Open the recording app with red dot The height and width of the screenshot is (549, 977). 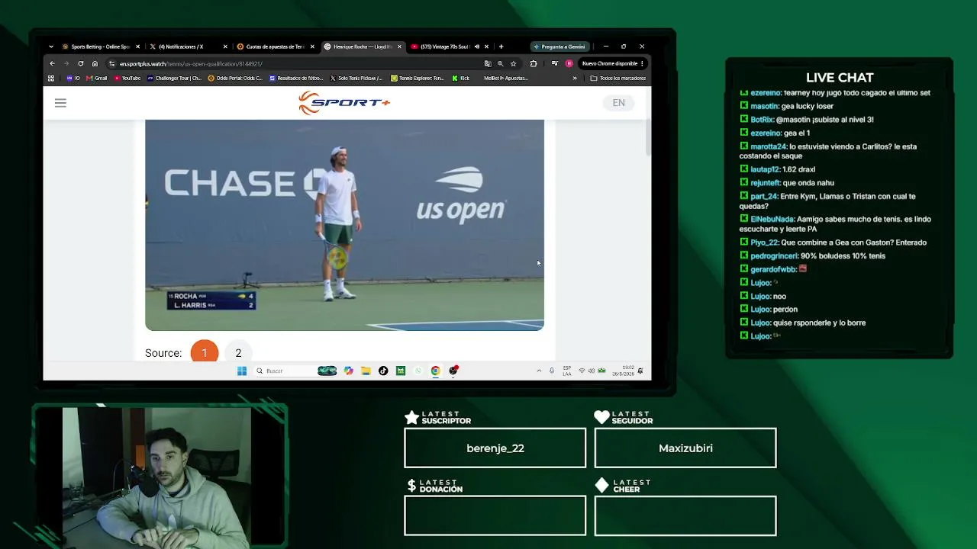[453, 371]
